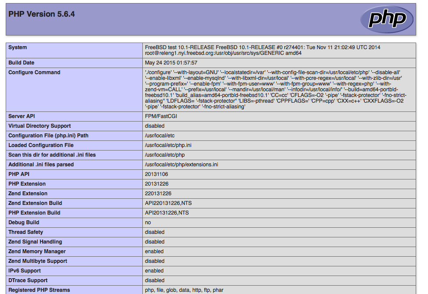Select Zend Signal Handling 'disabled' value
The image size is (428, 294).
coord(155,242)
